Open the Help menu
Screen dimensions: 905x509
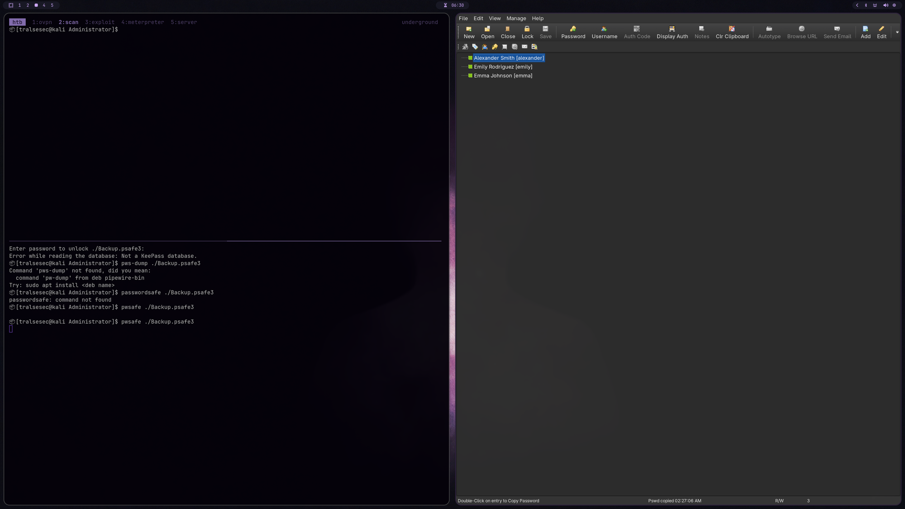(538, 19)
